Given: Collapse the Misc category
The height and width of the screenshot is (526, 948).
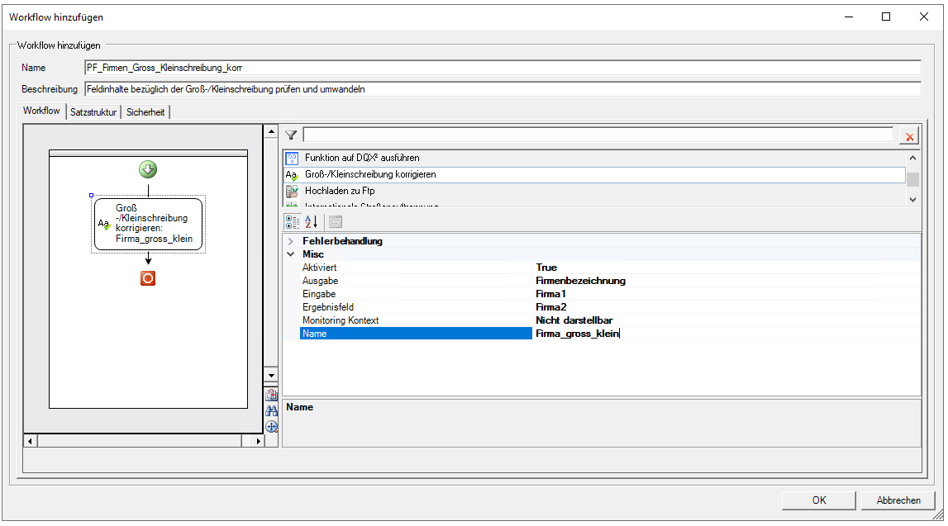Looking at the screenshot, I should pyautogui.click(x=291, y=254).
